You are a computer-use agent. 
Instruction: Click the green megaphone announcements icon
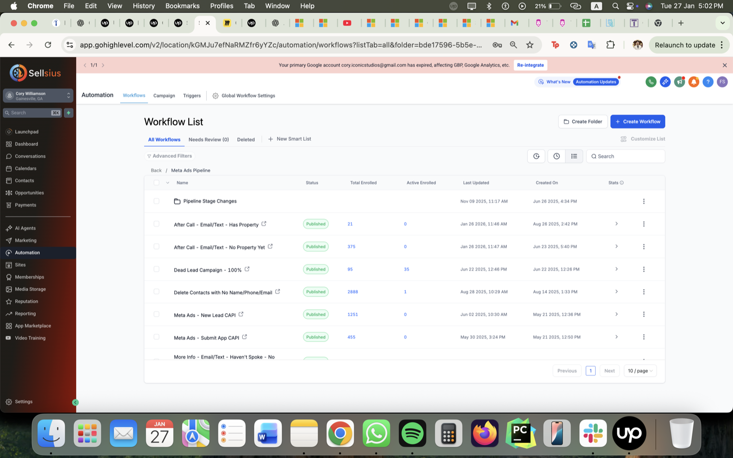click(679, 82)
